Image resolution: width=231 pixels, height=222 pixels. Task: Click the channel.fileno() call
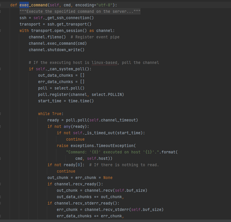click(x=47, y=37)
